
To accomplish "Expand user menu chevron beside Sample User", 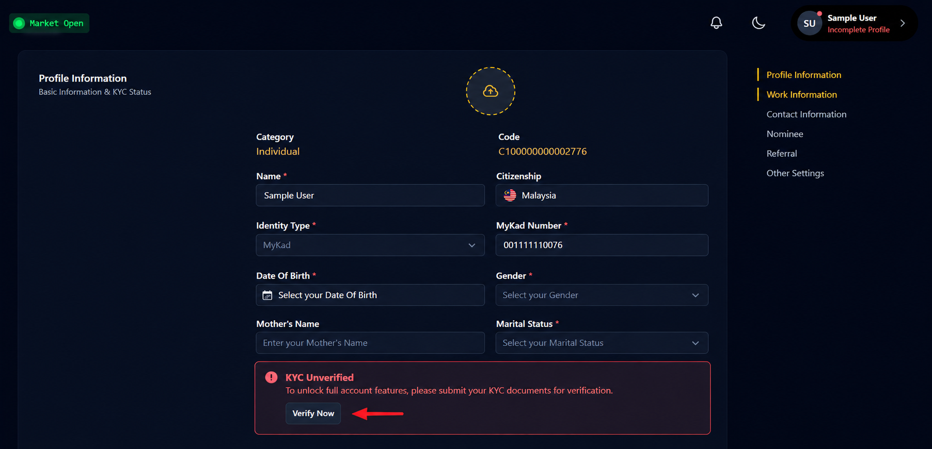I will click(x=903, y=23).
